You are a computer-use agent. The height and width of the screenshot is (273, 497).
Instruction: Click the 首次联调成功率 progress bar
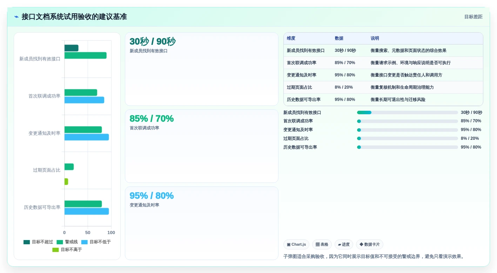tap(408, 121)
